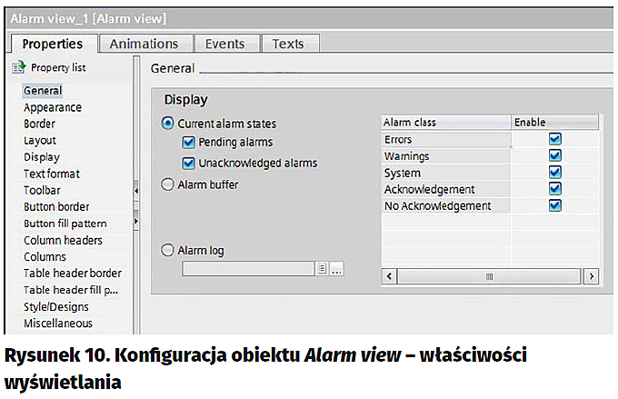This screenshot has width=618, height=399.
Task: Select Appearance in the property list
Action: 53,107
